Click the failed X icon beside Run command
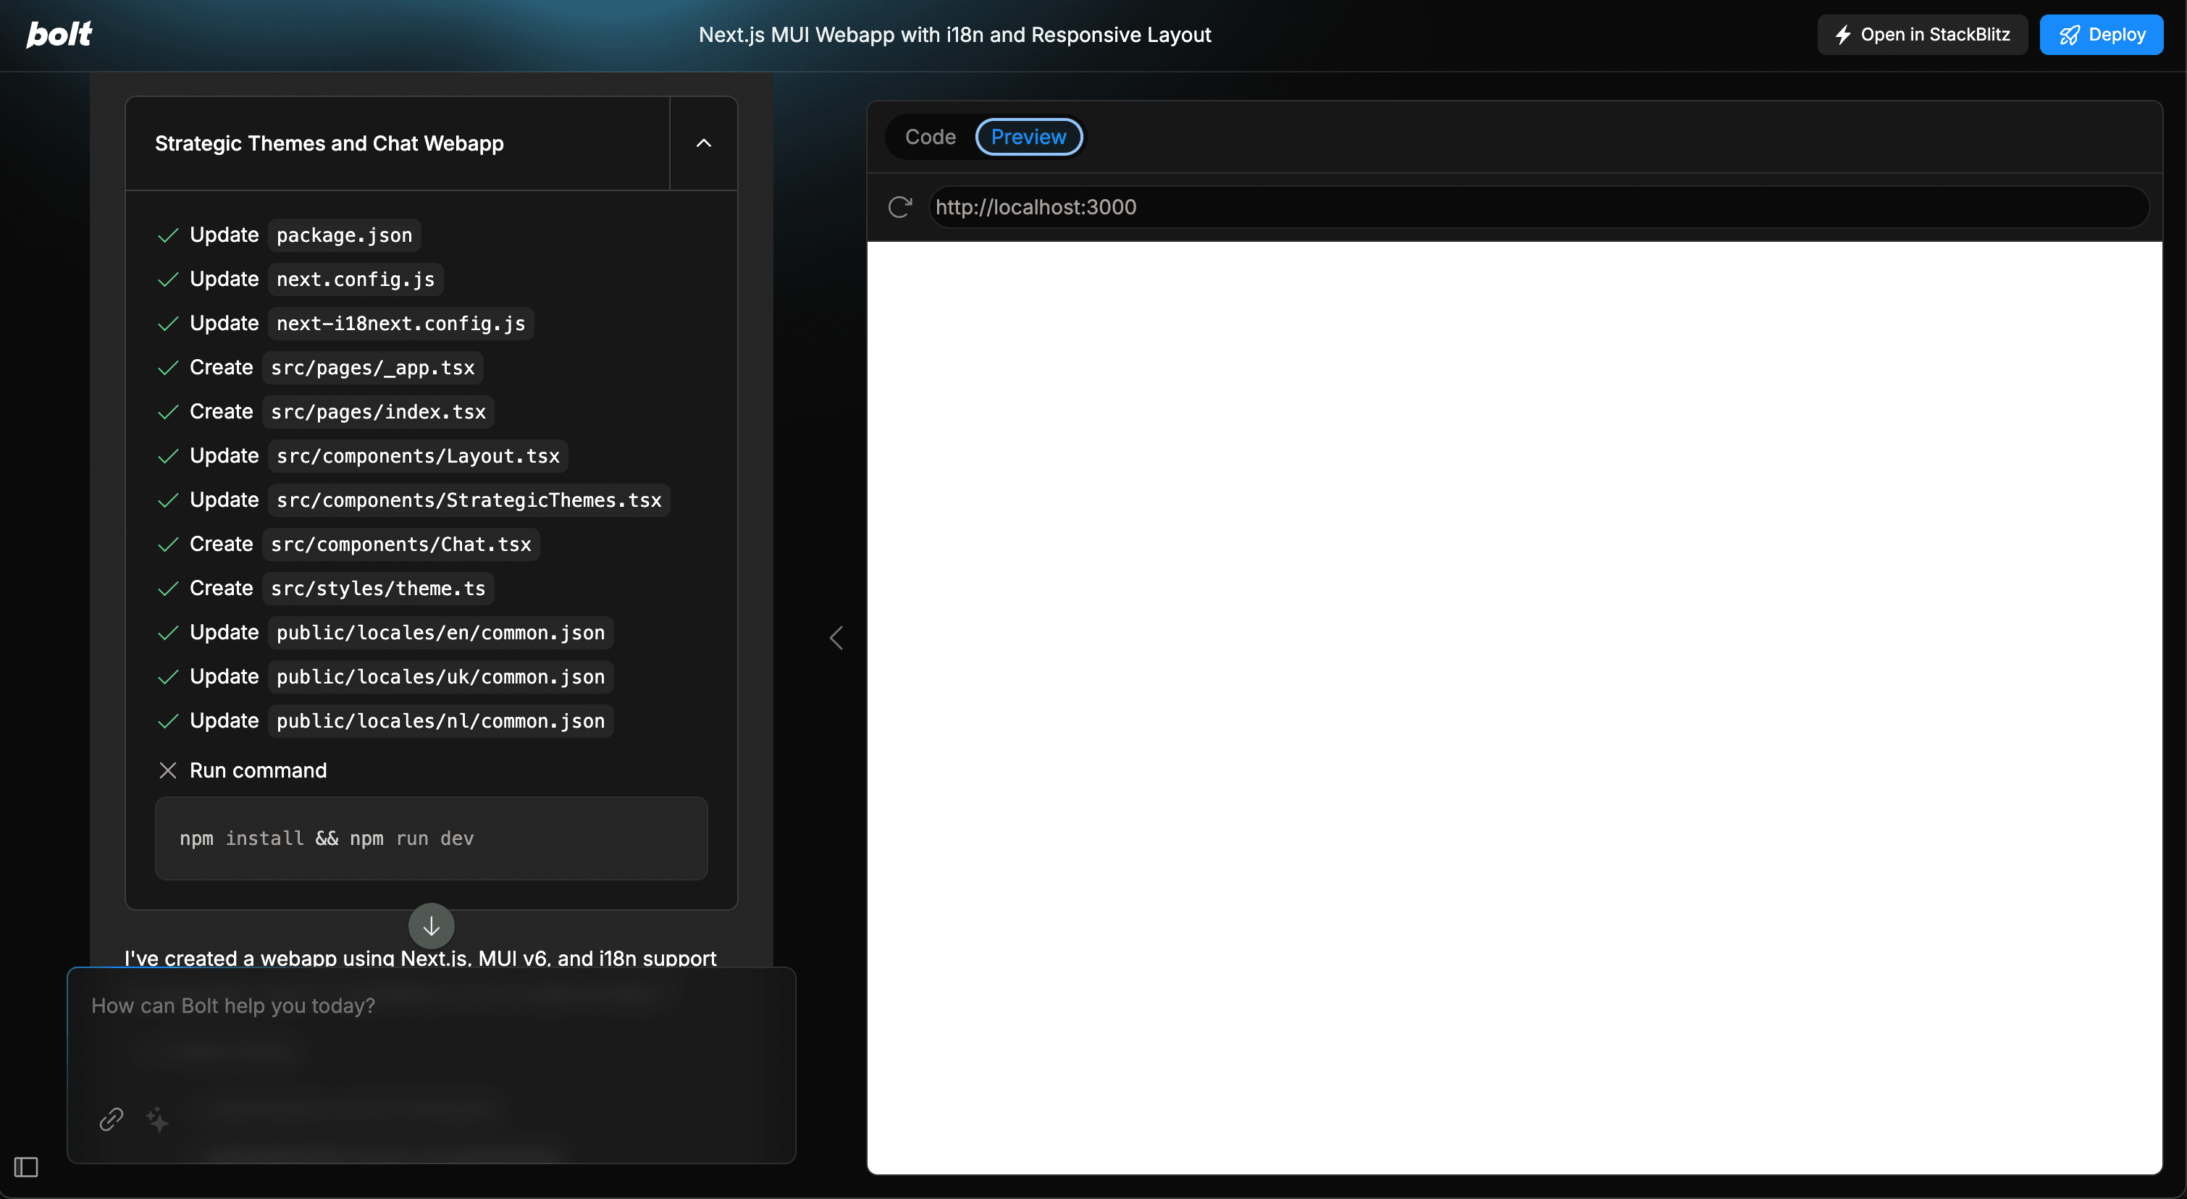 168,770
